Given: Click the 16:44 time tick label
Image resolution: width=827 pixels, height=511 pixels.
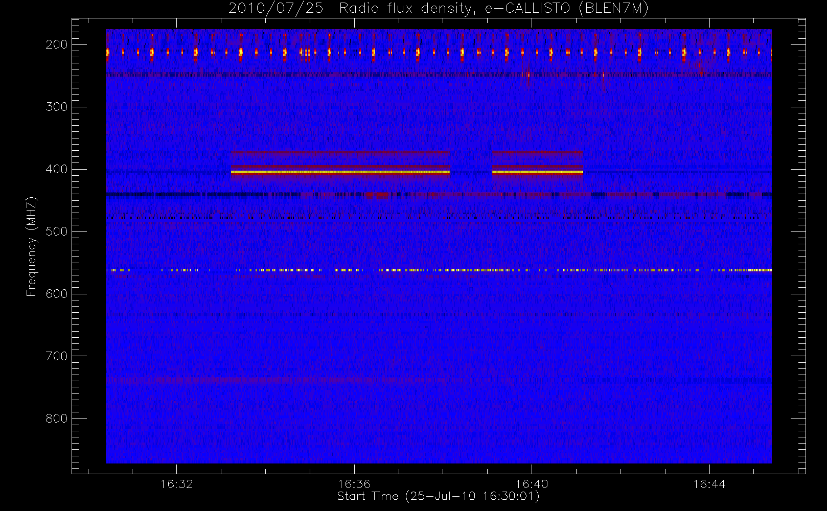Looking at the screenshot, I should coord(709,484).
